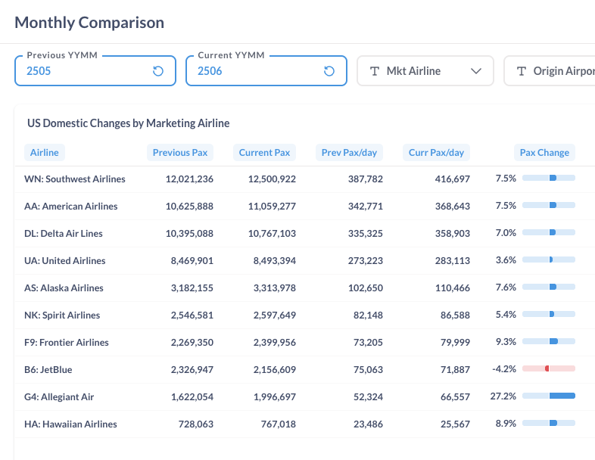Select the 'B6: JetBlue' row label
Viewport: 595px width, 460px height.
48,370
